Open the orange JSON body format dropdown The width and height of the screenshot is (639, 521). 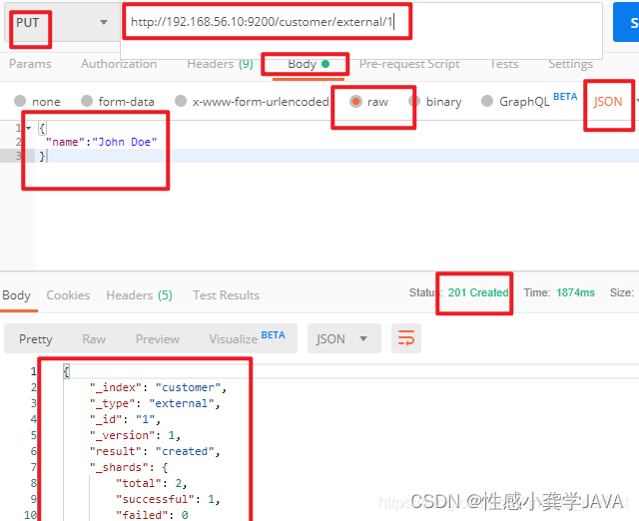tap(613, 102)
